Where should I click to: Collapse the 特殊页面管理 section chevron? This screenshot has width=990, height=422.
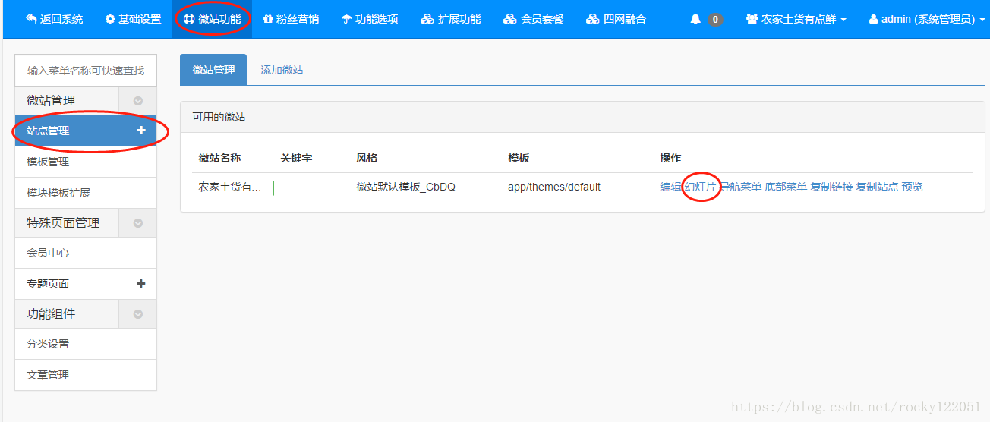(138, 222)
